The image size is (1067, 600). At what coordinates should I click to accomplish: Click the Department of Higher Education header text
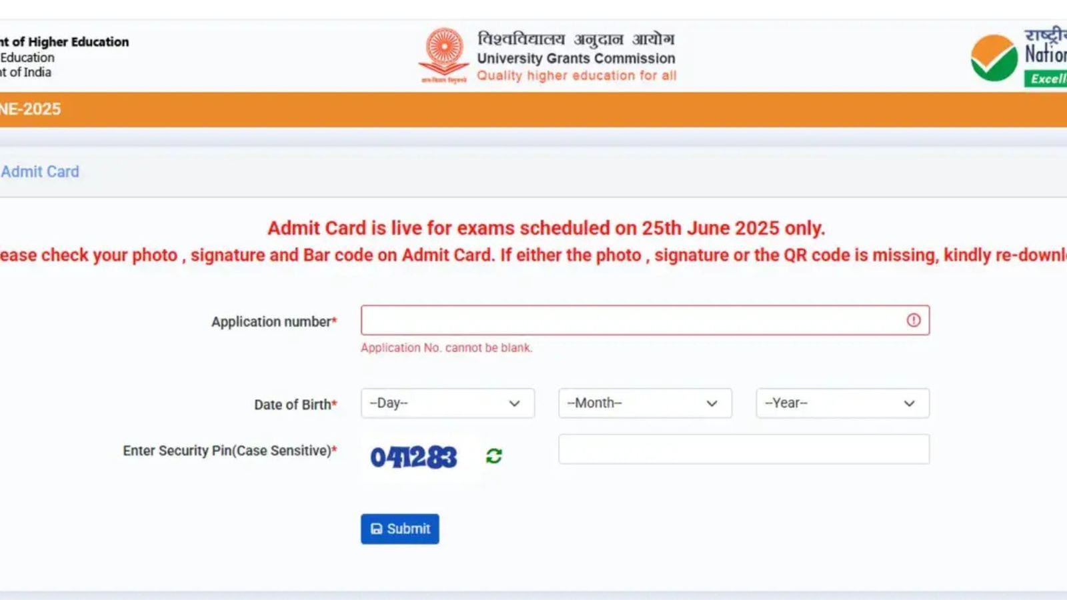[x=67, y=42]
